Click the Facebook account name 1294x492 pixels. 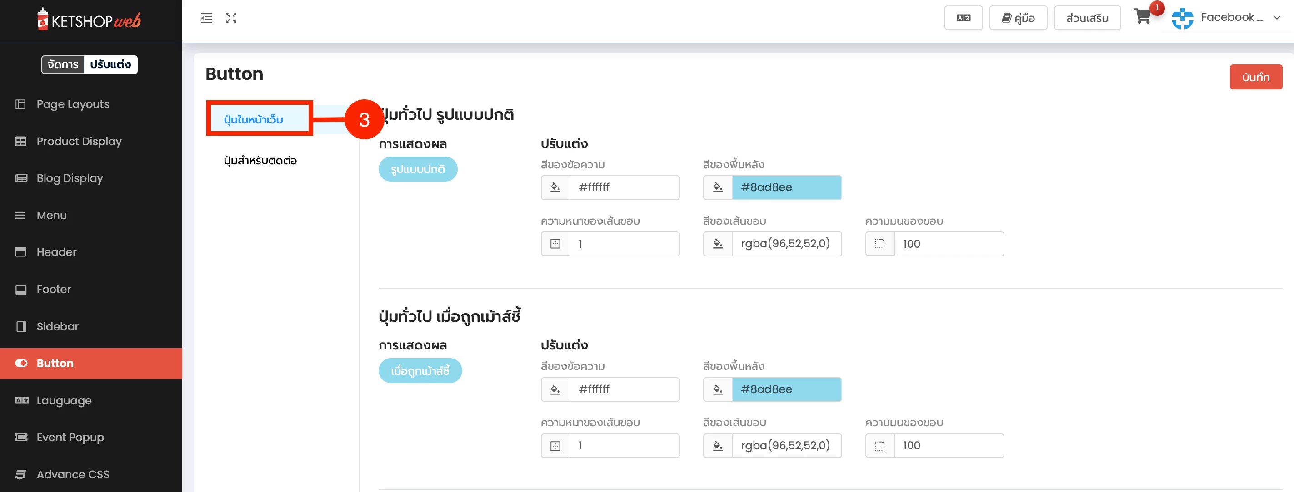tap(1231, 18)
